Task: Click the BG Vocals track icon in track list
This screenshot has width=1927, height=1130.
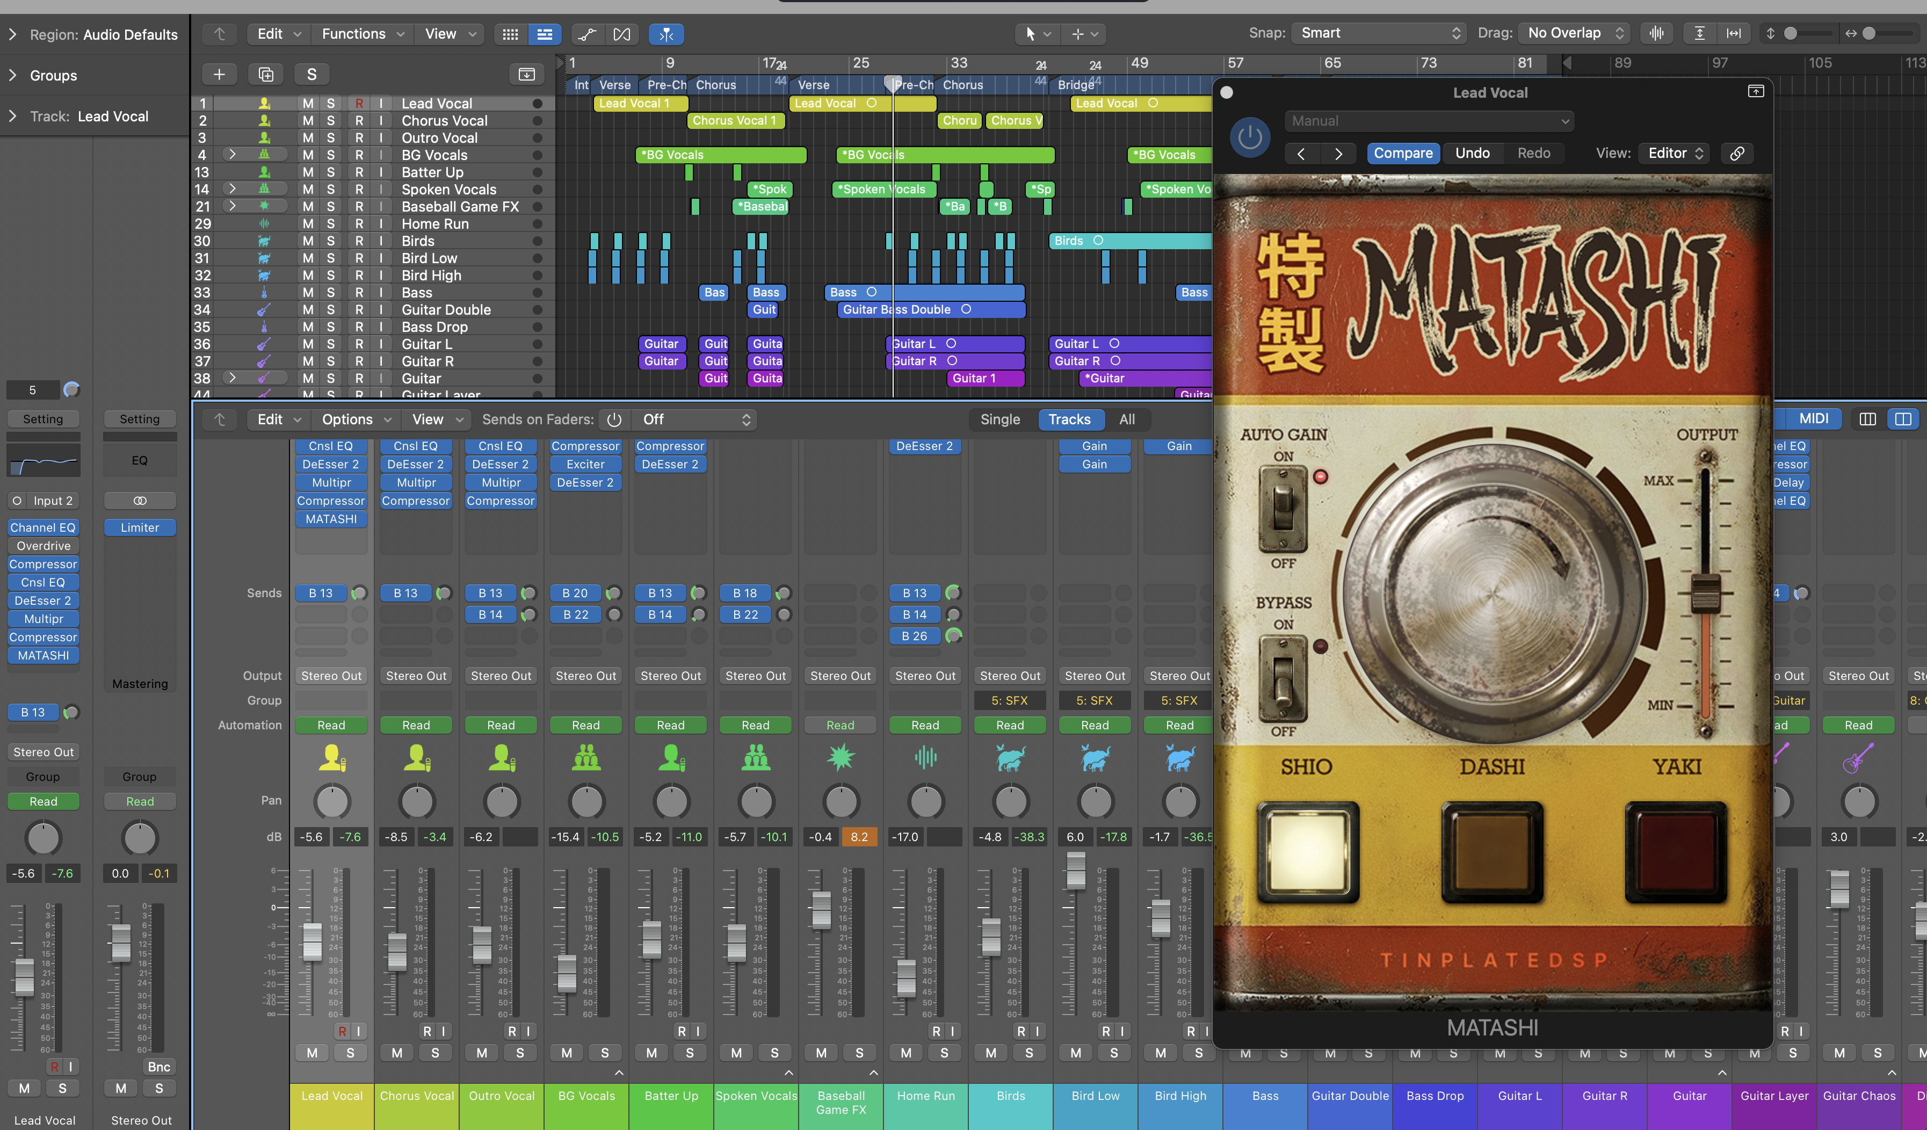Action: pos(264,155)
